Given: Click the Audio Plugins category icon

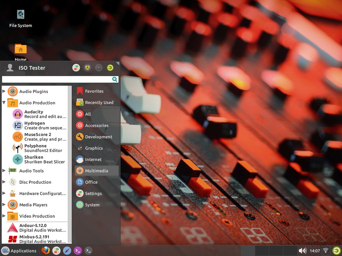Looking at the screenshot, I should 13,91.
